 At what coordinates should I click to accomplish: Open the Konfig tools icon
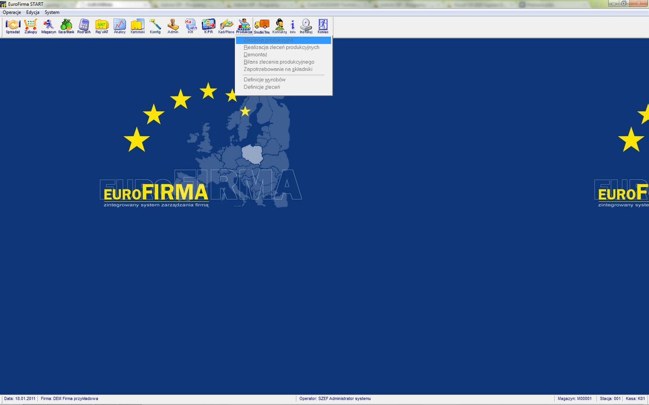155,26
